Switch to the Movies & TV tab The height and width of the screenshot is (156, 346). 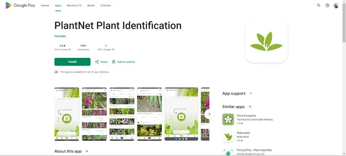74,5
